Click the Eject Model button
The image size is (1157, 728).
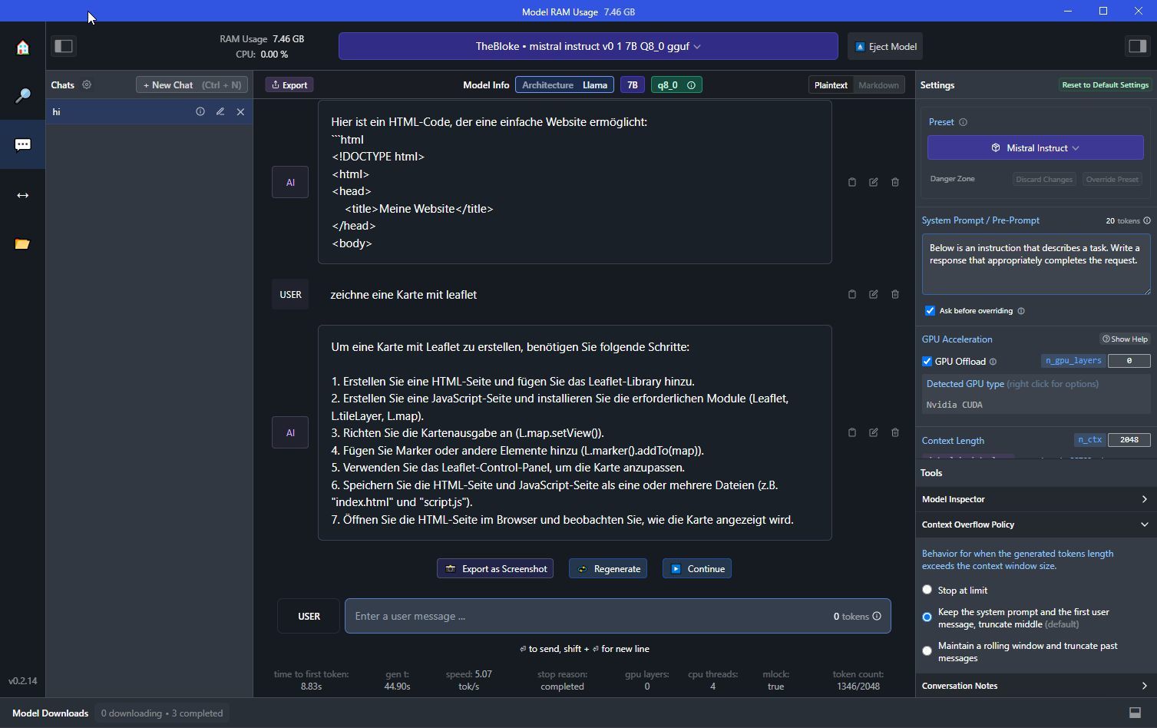point(885,46)
